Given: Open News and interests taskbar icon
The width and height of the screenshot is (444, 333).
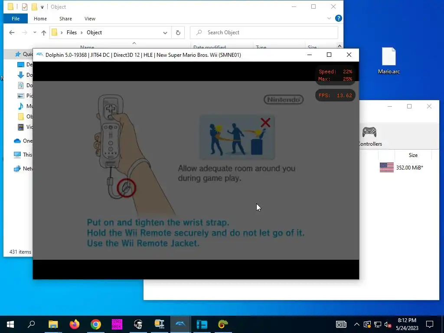Looking at the screenshot, I should [341, 324].
